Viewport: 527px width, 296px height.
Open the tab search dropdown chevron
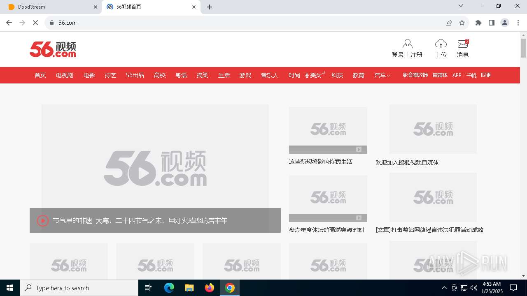(x=461, y=6)
